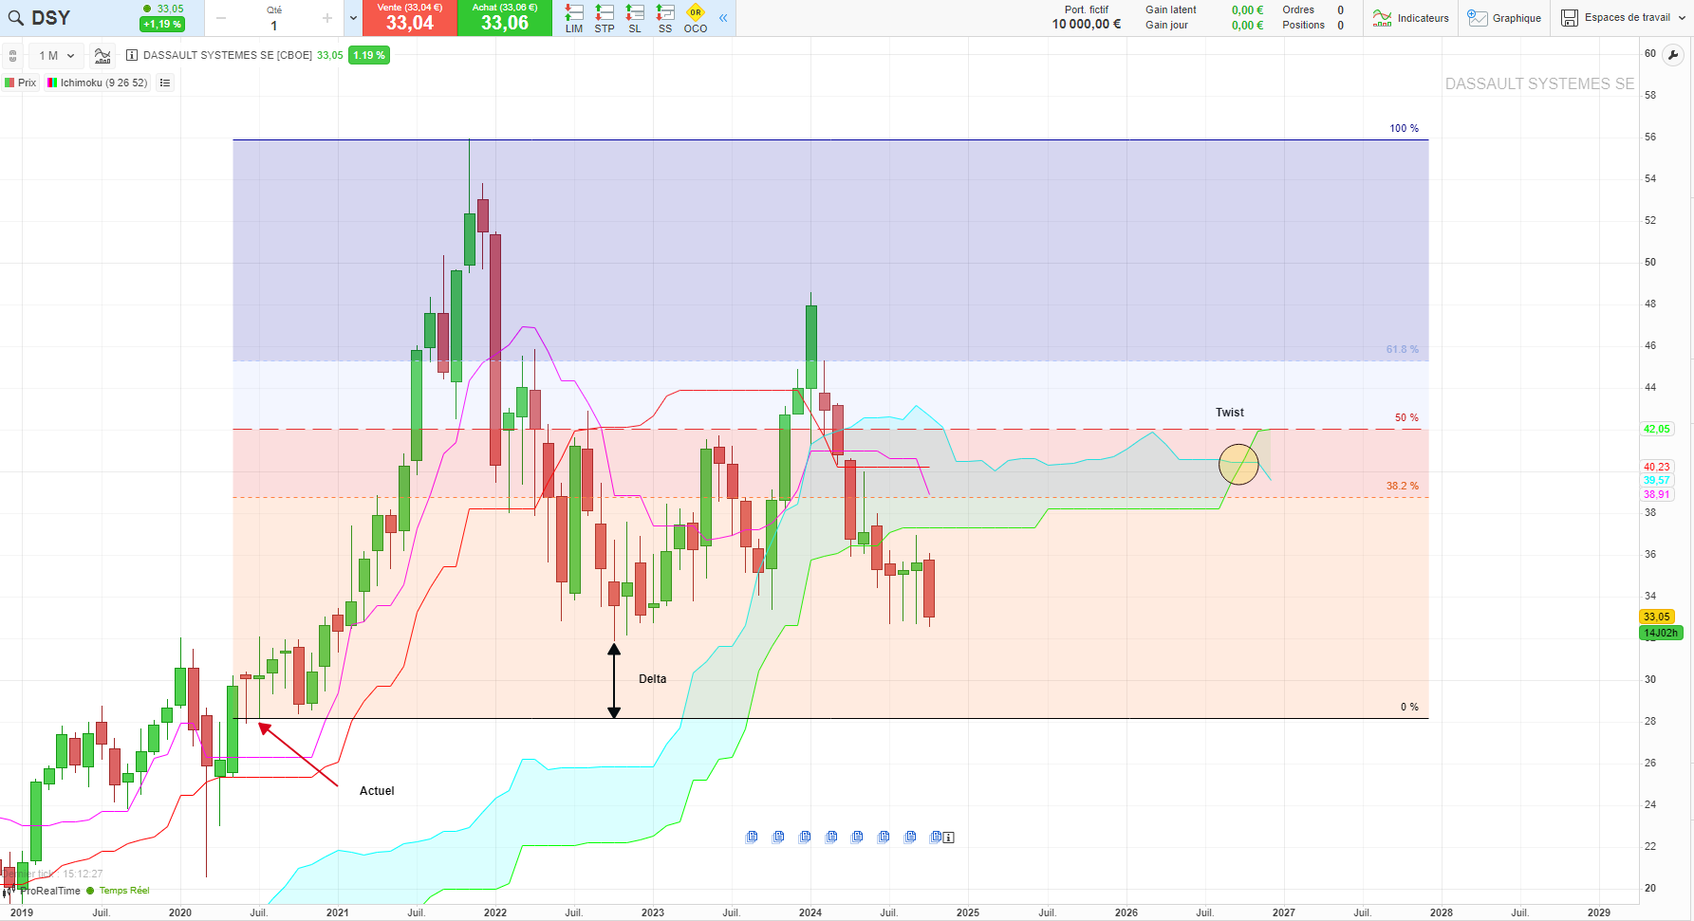Select the yellow Twist circle drawing

tap(1238, 465)
